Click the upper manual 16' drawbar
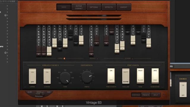Image resolution: width=190 pixels, height=107 pixels. [x=39, y=51]
